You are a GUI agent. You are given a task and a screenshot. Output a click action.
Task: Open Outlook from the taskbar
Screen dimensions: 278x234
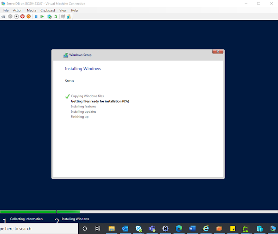coord(125,229)
